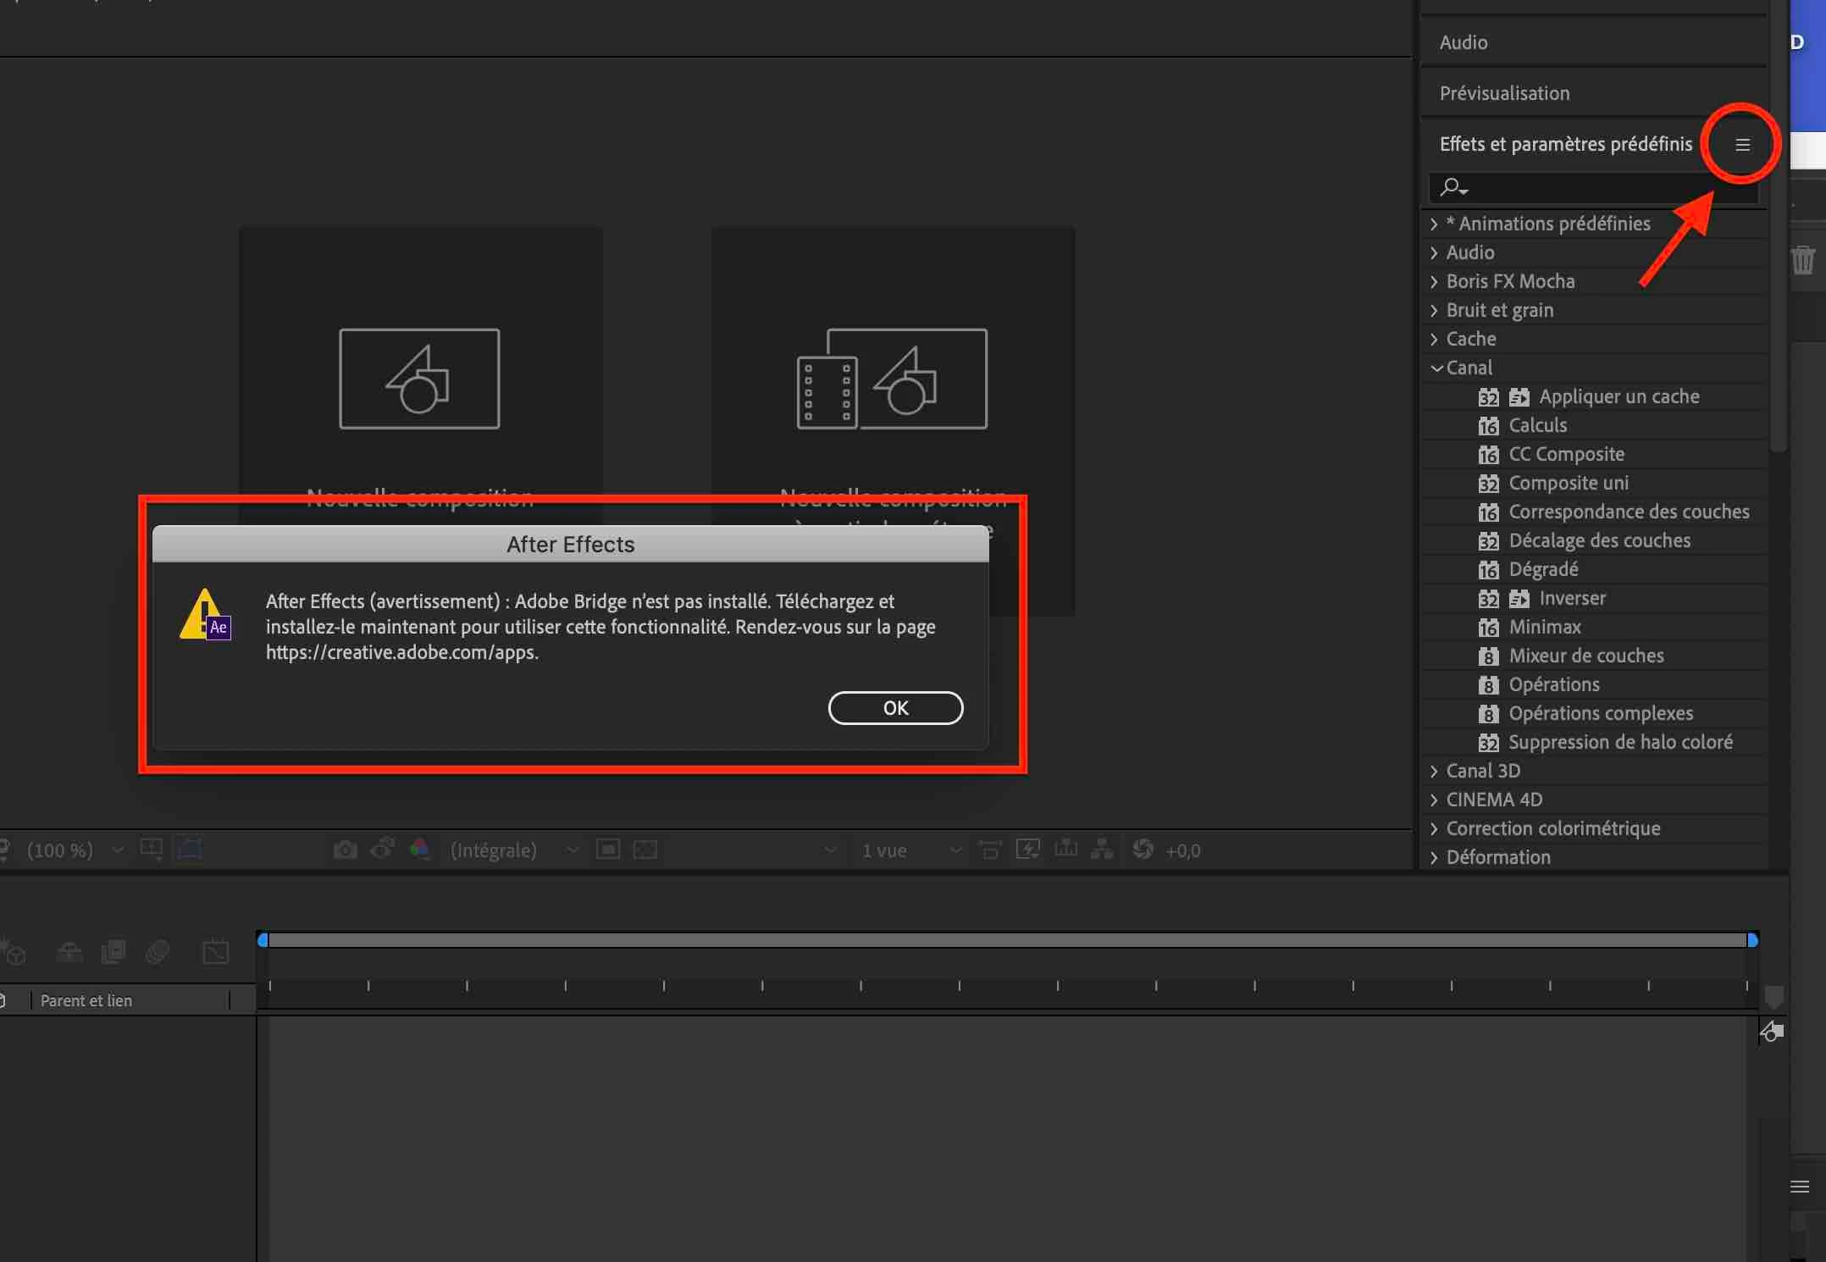Click the RGB channel display icon
Viewport: 1826px width, 1262px height.
coord(419,849)
